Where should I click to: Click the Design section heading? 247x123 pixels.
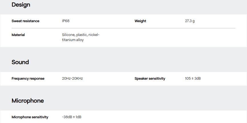(x=21, y=5)
